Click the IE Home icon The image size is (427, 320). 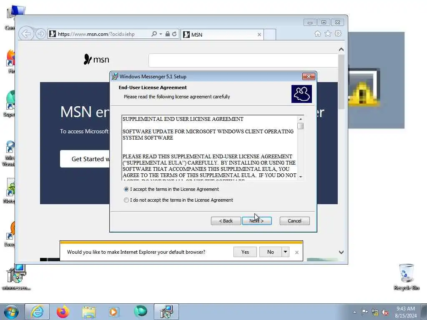pyautogui.click(x=317, y=34)
